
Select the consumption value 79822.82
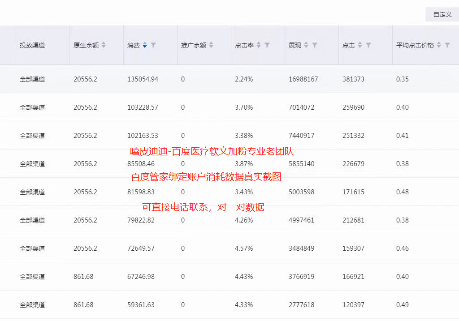pos(141,220)
